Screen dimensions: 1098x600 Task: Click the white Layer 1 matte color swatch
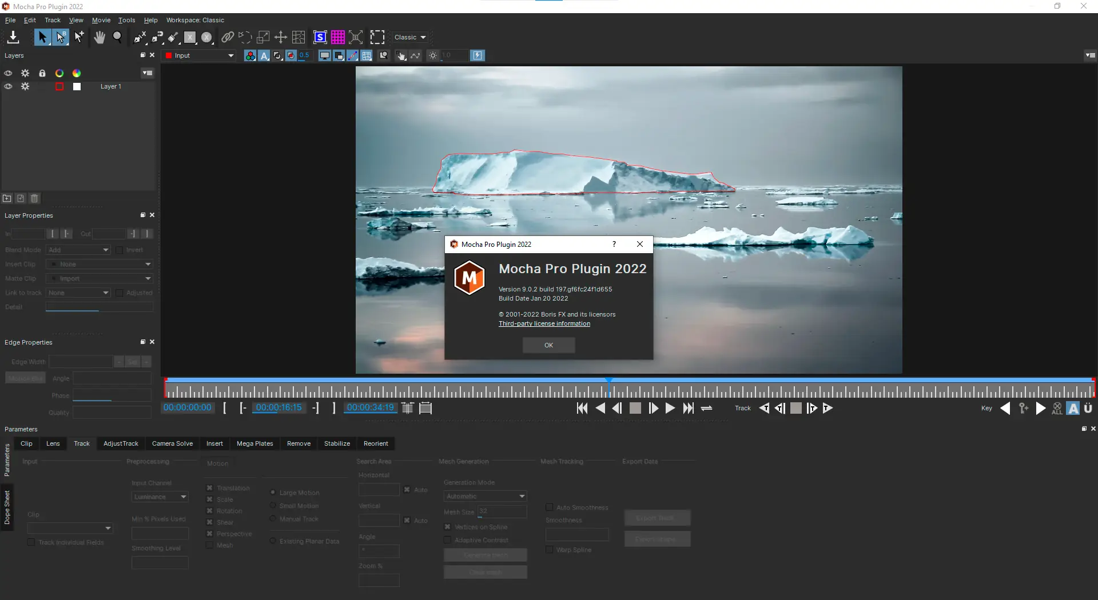tap(77, 86)
